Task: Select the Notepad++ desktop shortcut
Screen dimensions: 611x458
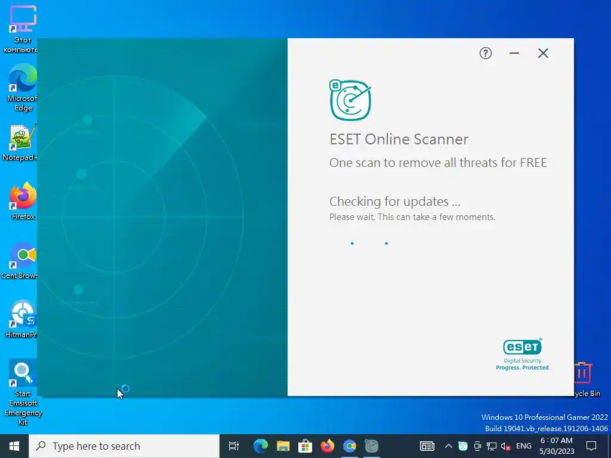Action: click(x=20, y=143)
